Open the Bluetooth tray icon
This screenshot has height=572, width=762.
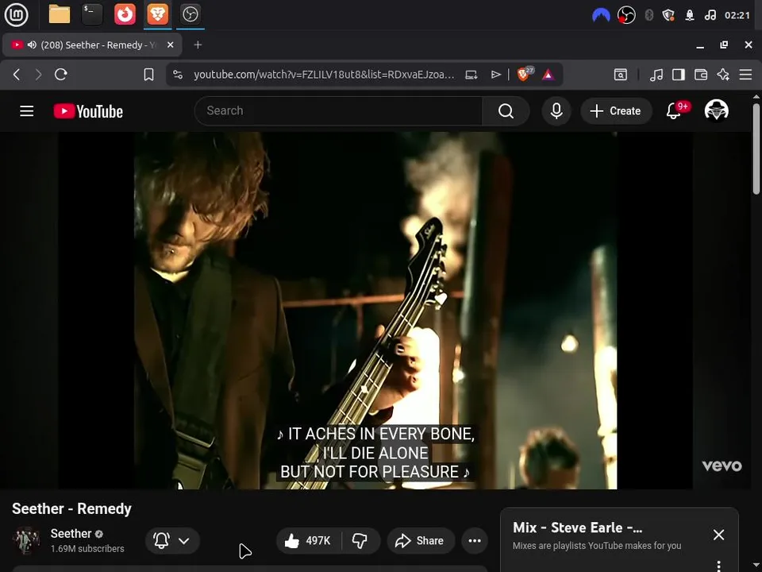(648, 15)
